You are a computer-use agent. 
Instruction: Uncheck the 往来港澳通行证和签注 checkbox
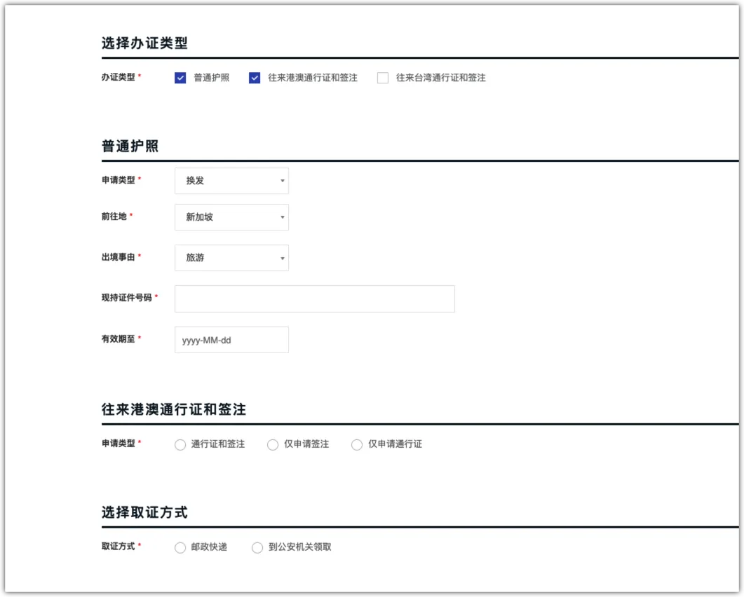[255, 78]
